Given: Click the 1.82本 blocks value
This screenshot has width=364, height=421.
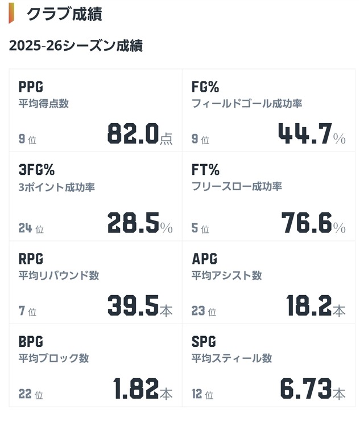Looking at the screenshot, I should click(x=143, y=389).
